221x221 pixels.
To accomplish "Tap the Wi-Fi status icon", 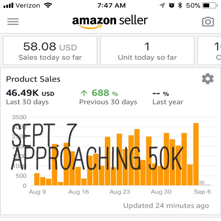I will [x=48, y=6].
